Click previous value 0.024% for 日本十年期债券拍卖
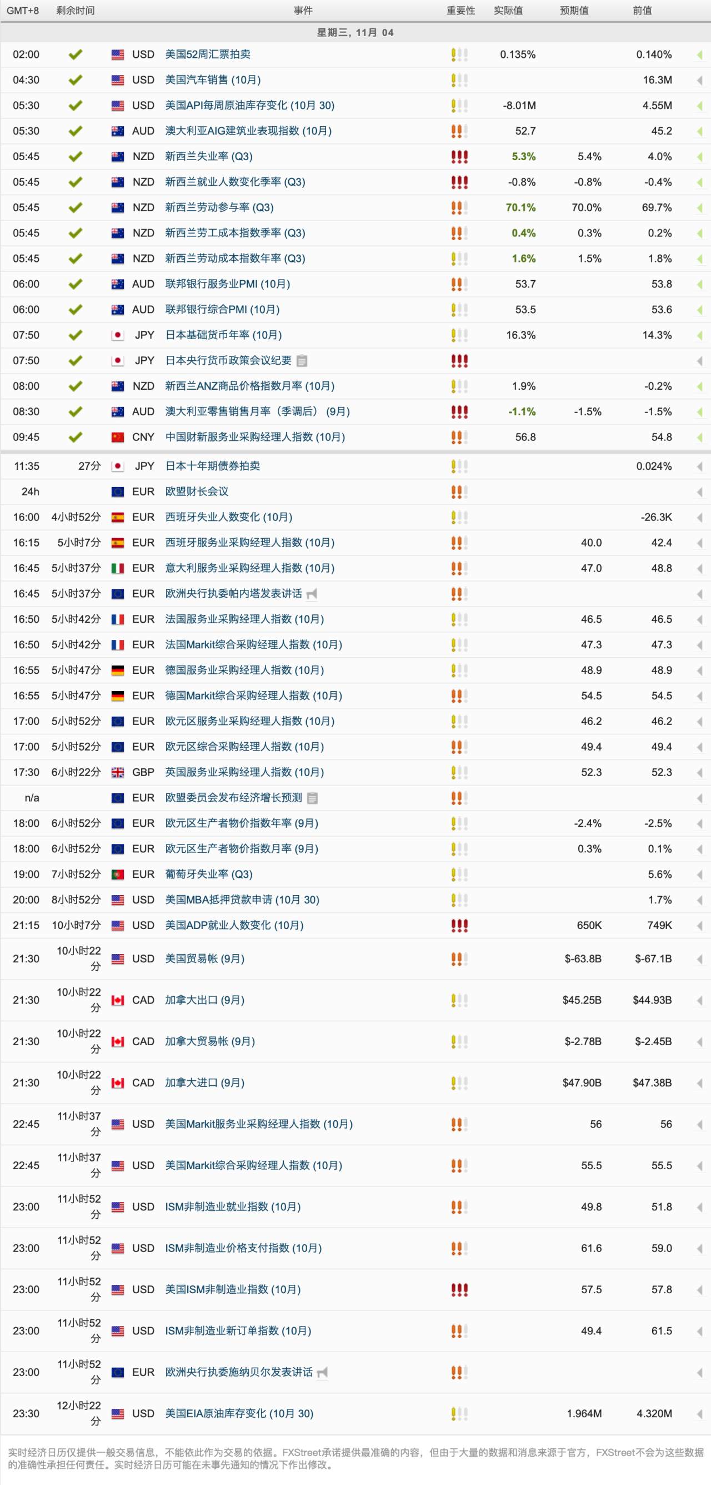 [654, 466]
